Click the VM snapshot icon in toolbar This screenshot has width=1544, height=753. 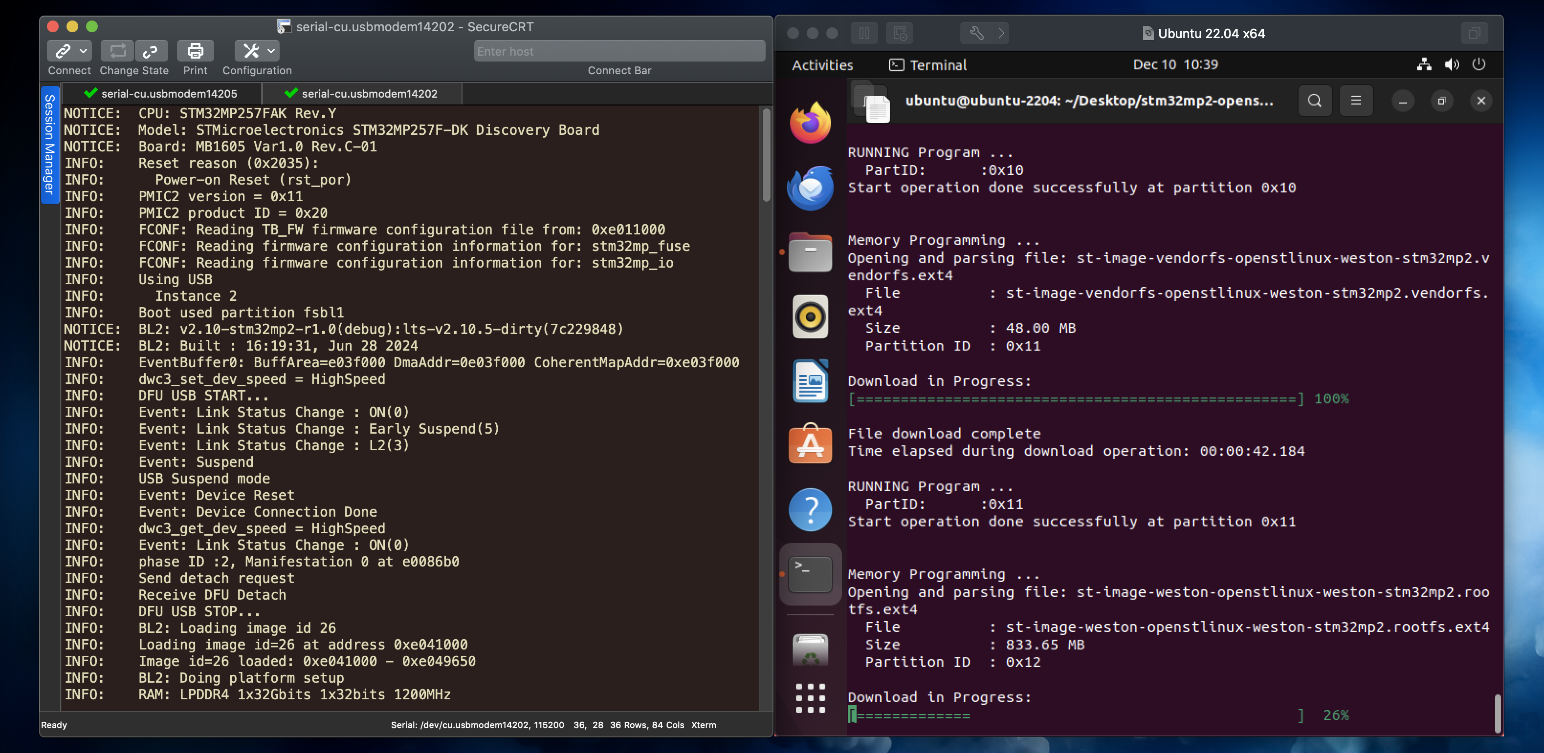point(899,33)
